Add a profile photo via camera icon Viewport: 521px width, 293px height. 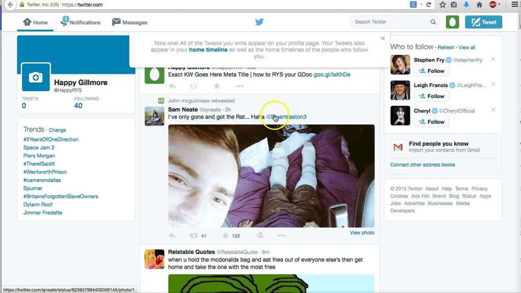tap(36, 77)
